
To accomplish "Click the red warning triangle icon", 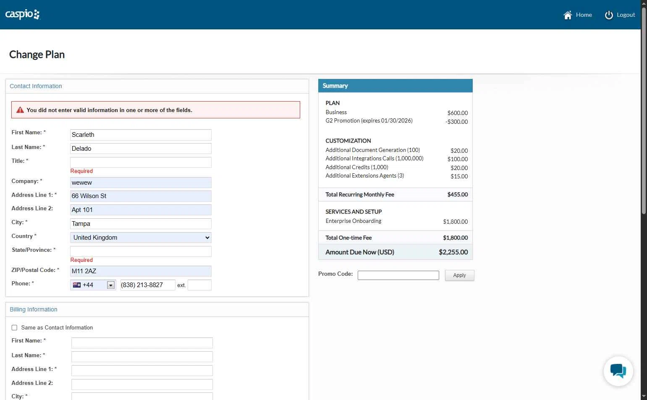I will (x=20, y=110).
